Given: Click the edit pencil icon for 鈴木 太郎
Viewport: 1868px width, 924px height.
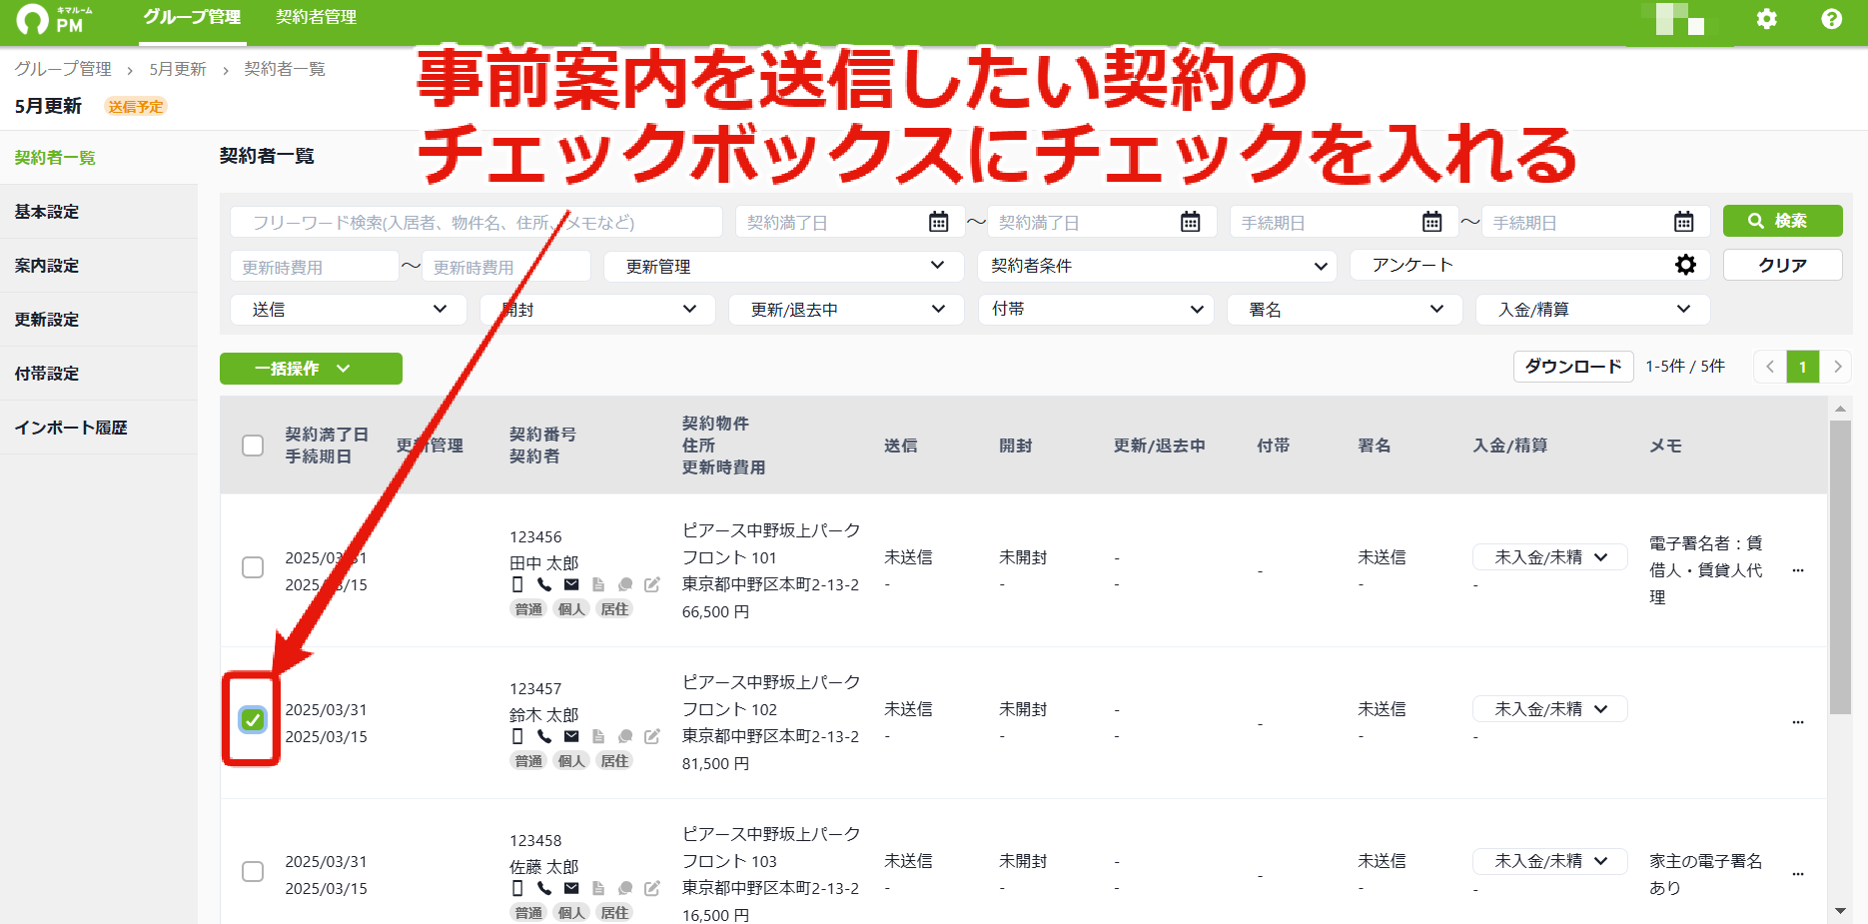Looking at the screenshot, I should [652, 736].
